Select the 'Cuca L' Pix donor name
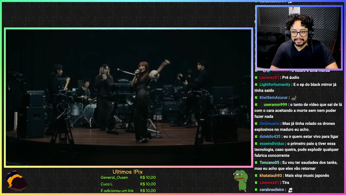 (107, 184)
